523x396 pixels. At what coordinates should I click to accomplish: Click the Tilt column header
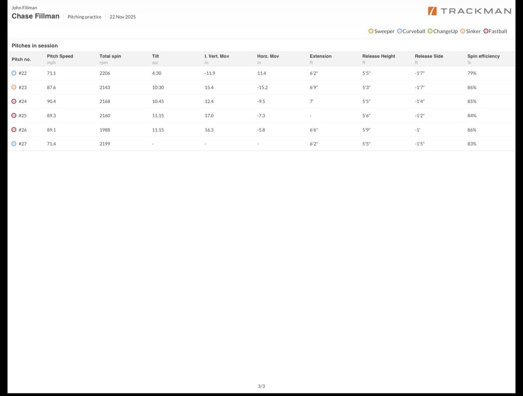(156, 56)
